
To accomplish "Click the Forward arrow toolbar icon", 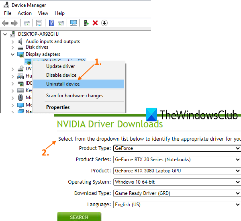I will [14, 23].
